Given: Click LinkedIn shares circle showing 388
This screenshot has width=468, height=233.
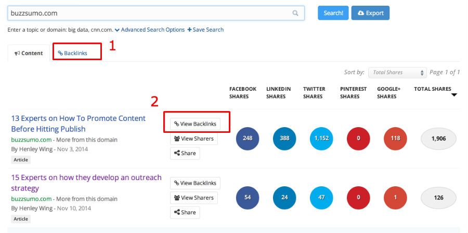Looking at the screenshot, I should [284, 139].
